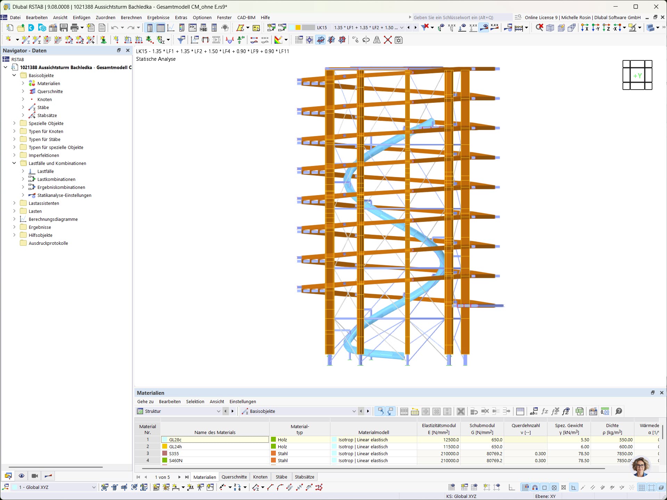
Task: Toggle the table display toolbar button
Action: point(160,28)
